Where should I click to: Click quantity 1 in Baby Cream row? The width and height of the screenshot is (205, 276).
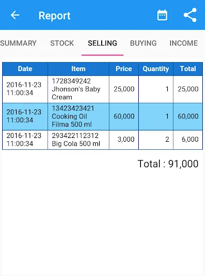pos(156,89)
